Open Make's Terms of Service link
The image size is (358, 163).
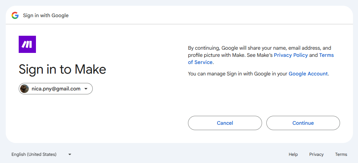coord(261,59)
